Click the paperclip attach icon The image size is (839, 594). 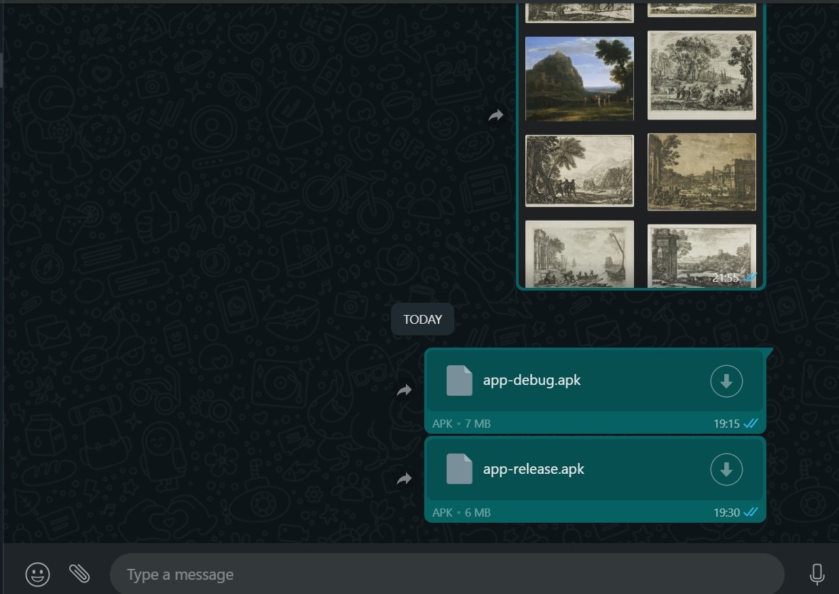click(x=79, y=574)
